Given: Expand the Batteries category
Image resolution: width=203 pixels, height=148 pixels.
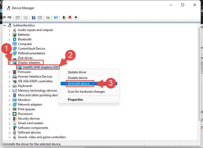Looking at the screenshot, I should tap(9, 35).
